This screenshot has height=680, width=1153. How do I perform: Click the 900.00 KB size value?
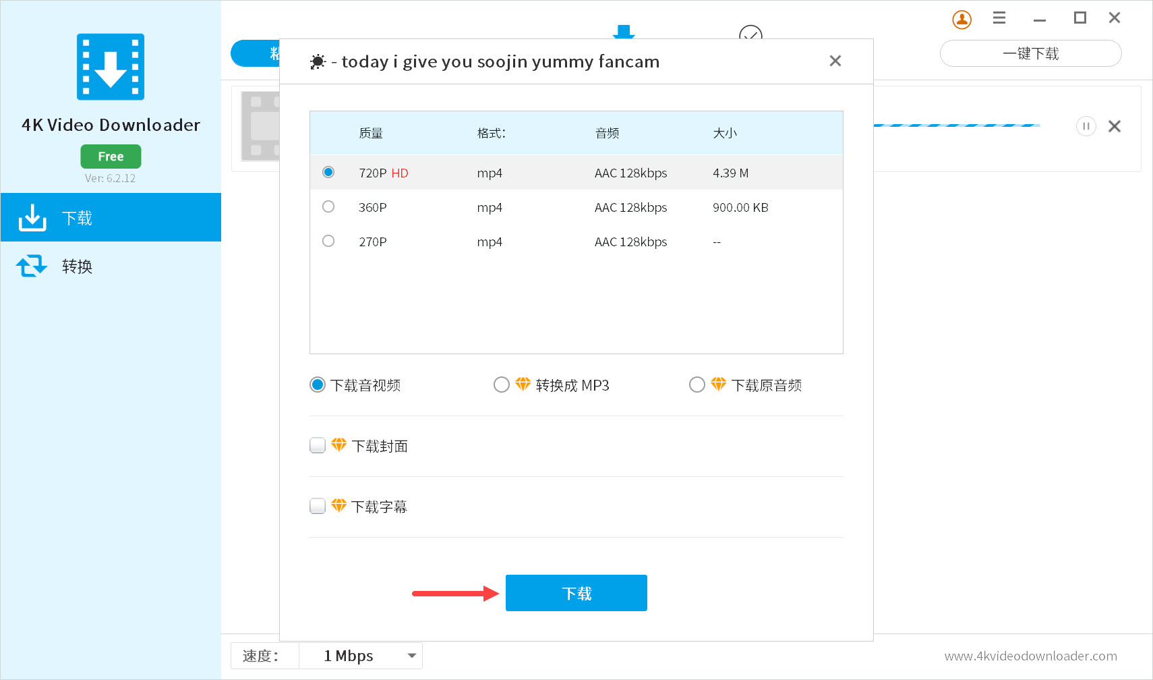point(740,207)
